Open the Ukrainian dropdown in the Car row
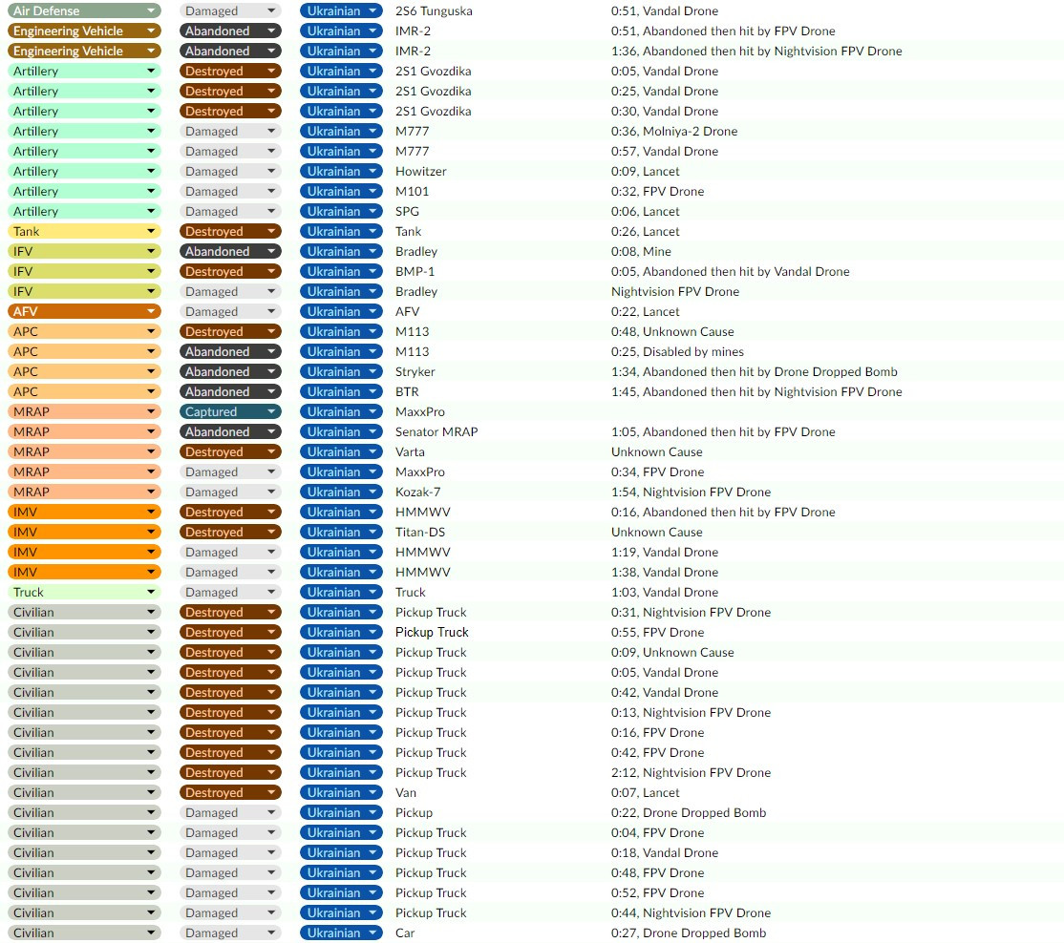Viewport: 1064px width, 943px height. click(x=341, y=933)
